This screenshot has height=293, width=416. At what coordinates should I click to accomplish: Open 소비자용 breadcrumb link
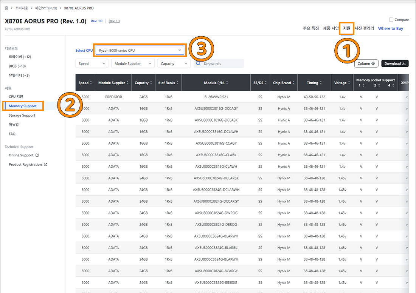click(x=22, y=8)
